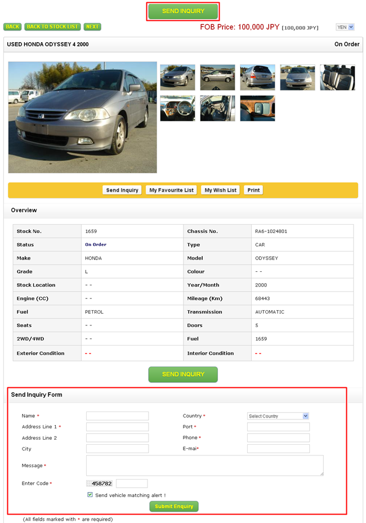Select stock number value 1659
Image resolution: width=366 pixels, height=523 pixels.
tap(91, 231)
